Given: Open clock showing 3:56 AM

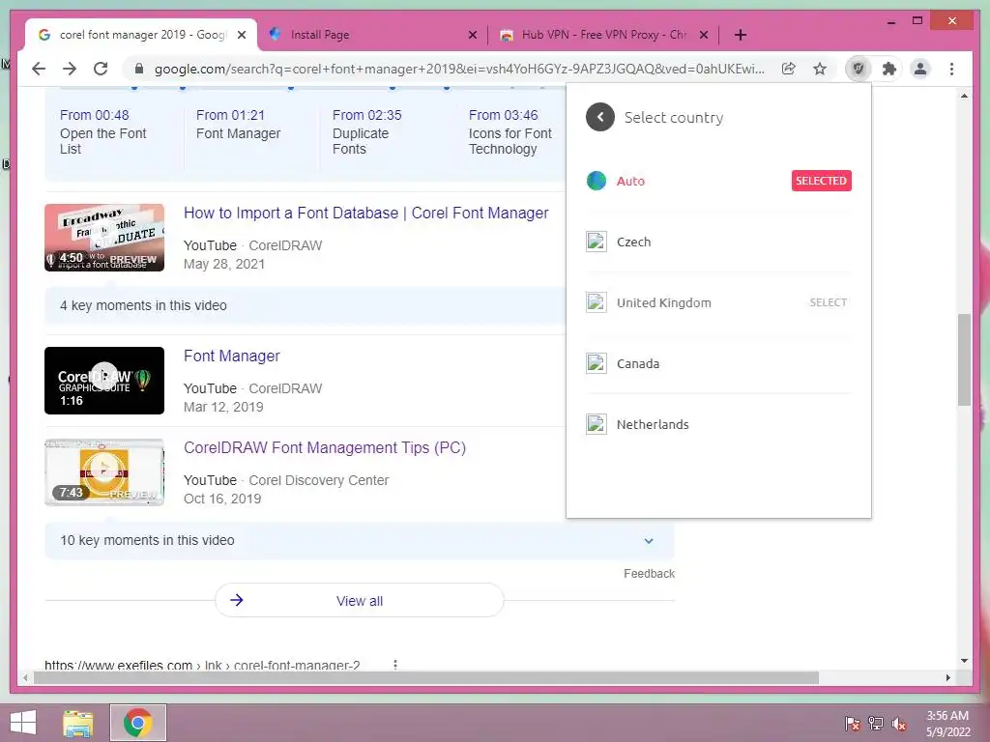Looking at the screenshot, I should click(947, 723).
